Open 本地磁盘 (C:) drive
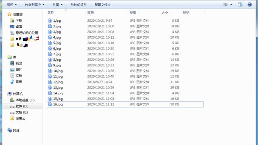This screenshot has height=145, width=258. point(25,100)
